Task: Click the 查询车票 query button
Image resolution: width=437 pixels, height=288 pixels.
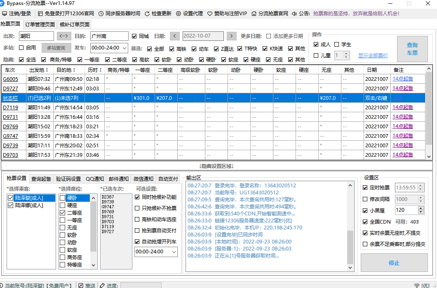Action: [x=412, y=48]
